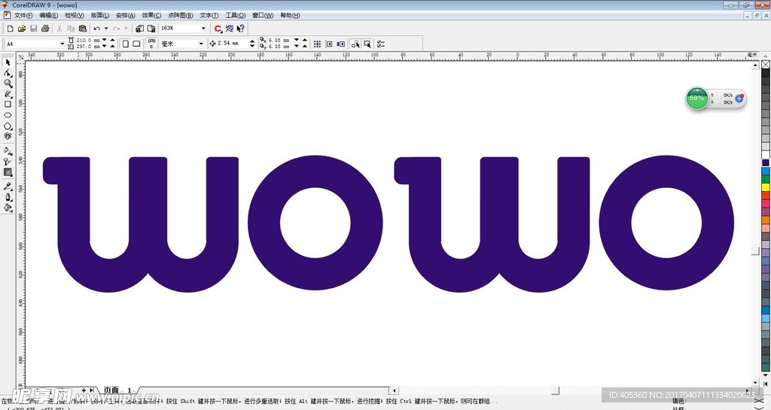Click the Export icon
The width and height of the screenshot is (771, 410).
151,29
